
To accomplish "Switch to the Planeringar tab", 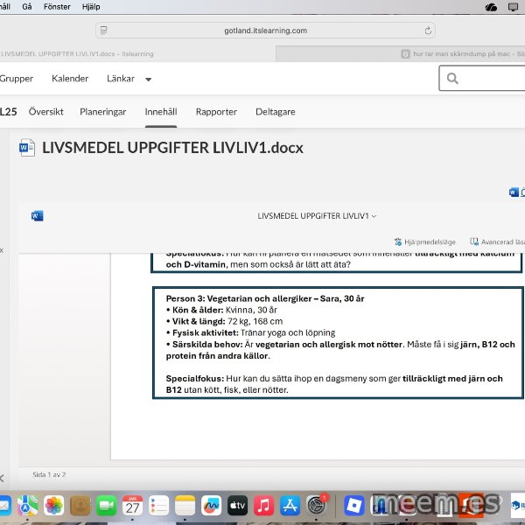I will click(102, 112).
